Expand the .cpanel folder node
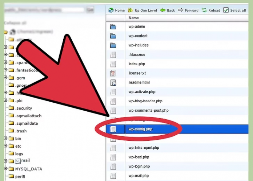The width and height of the screenshot is (253, 181). 6,62
